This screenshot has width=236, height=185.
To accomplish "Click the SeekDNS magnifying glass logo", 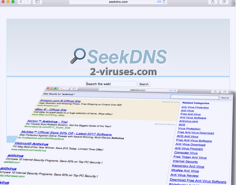I will coord(78,56).
